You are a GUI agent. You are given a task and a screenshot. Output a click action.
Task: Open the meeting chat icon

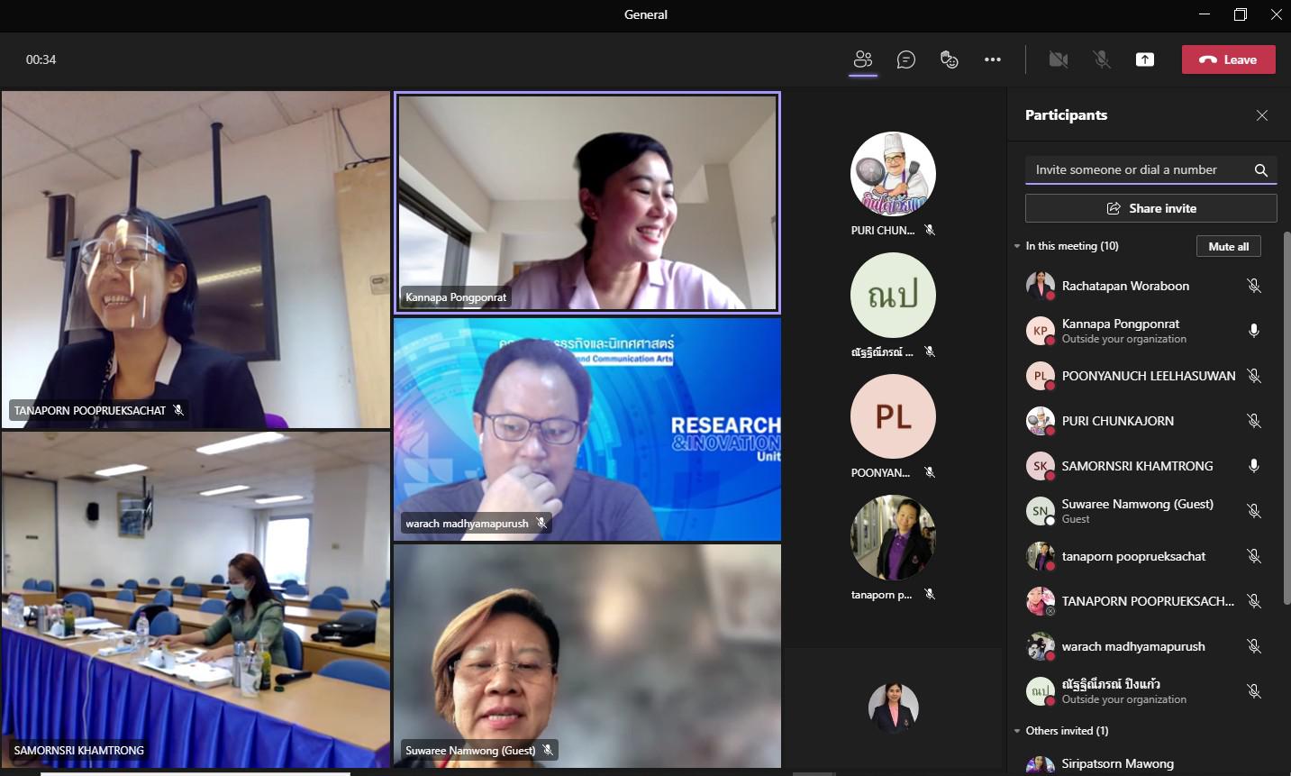[906, 59]
